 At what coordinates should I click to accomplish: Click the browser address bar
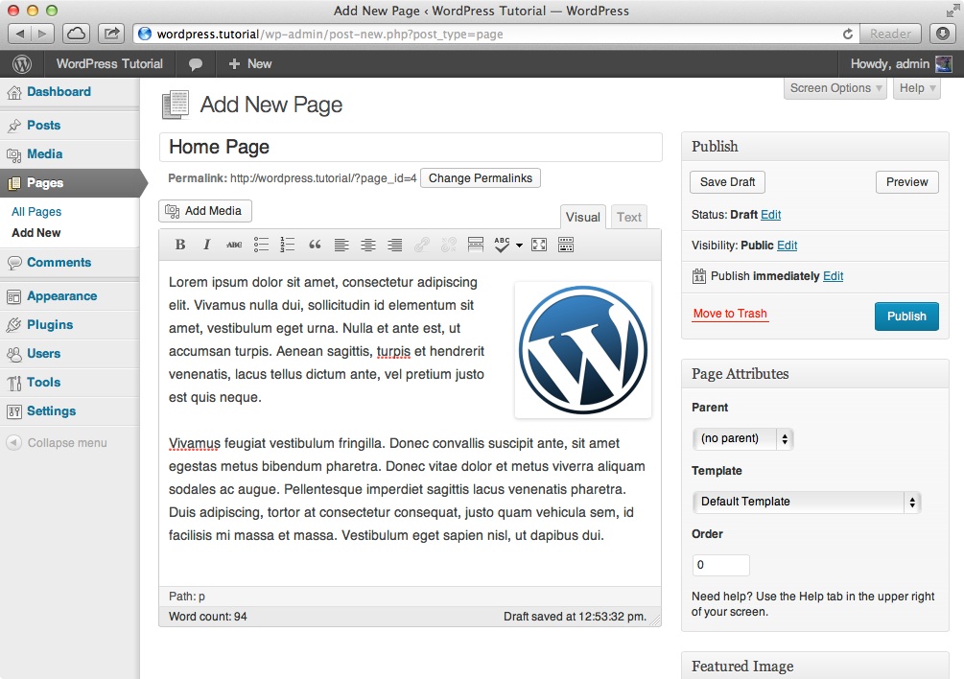pyautogui.click(x=498, y=34)
